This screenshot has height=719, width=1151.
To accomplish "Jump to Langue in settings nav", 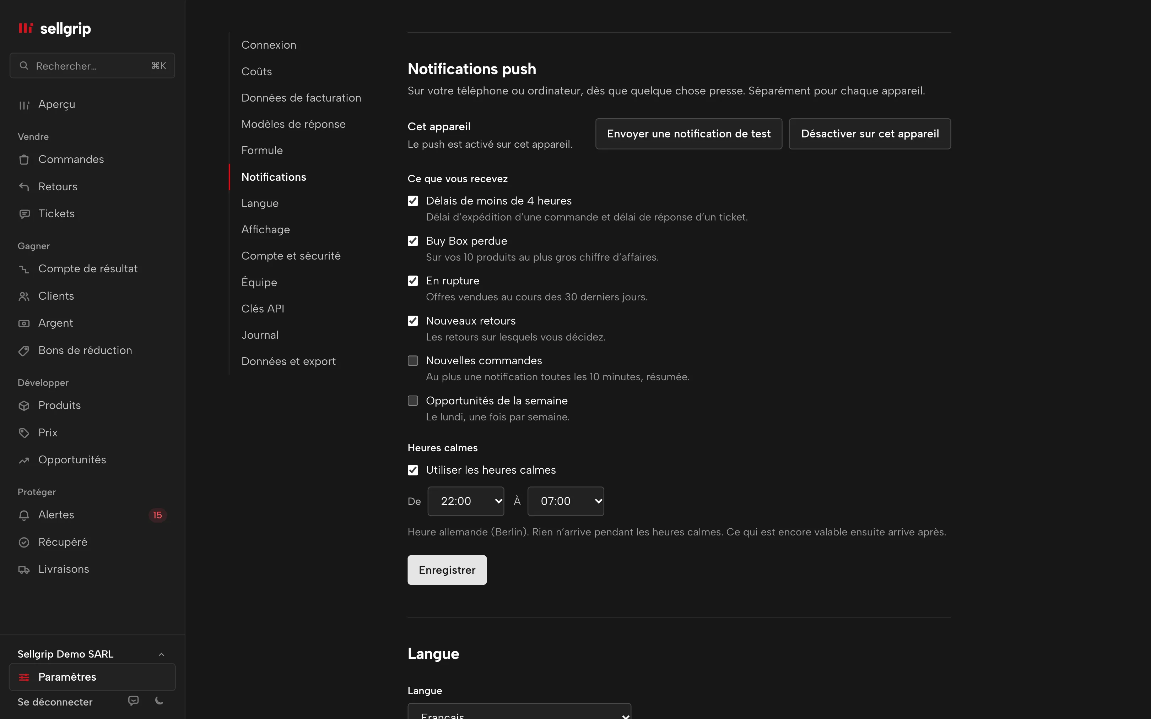I will point(260,203).
